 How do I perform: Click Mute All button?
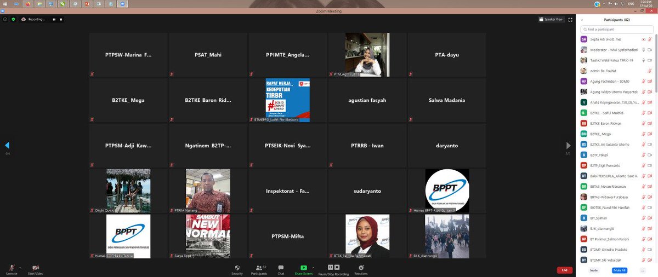620,270
